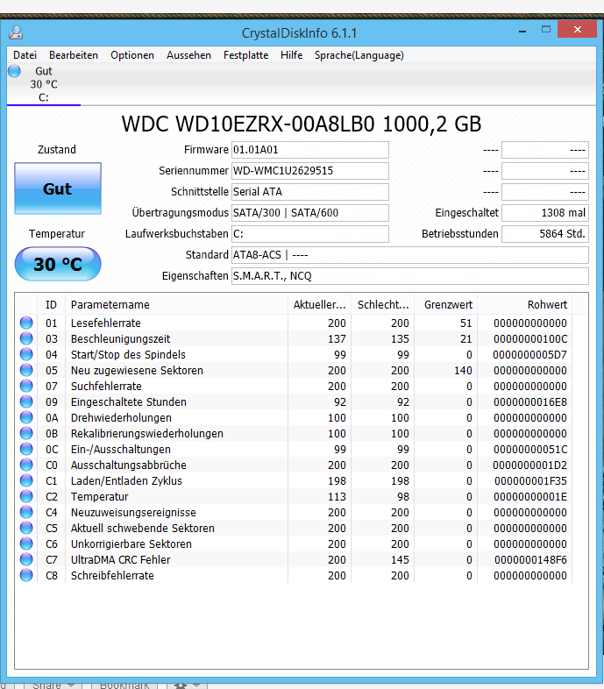Click the Schlecht... column header
The width and height of the screenshot is (604, 689).
click(x=383, y=304)
